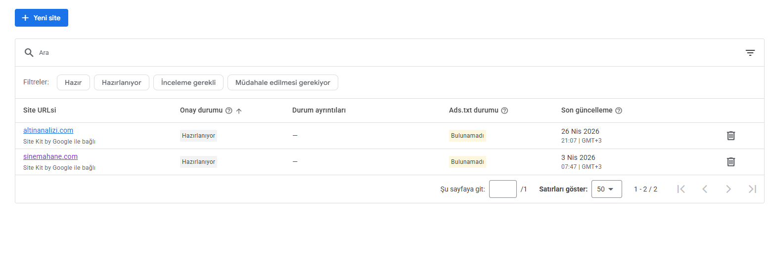Open help icon next to Onay durumu
The height and width of the screenshot is (267, 769).
coord(228,111)
